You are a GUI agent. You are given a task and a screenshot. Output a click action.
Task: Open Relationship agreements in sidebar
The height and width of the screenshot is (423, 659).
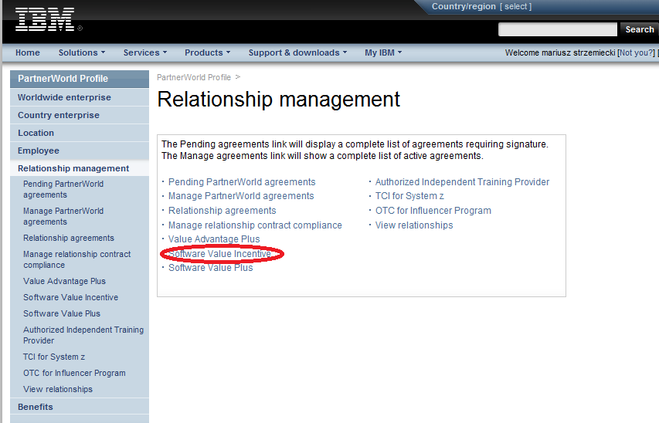(69, 239)
